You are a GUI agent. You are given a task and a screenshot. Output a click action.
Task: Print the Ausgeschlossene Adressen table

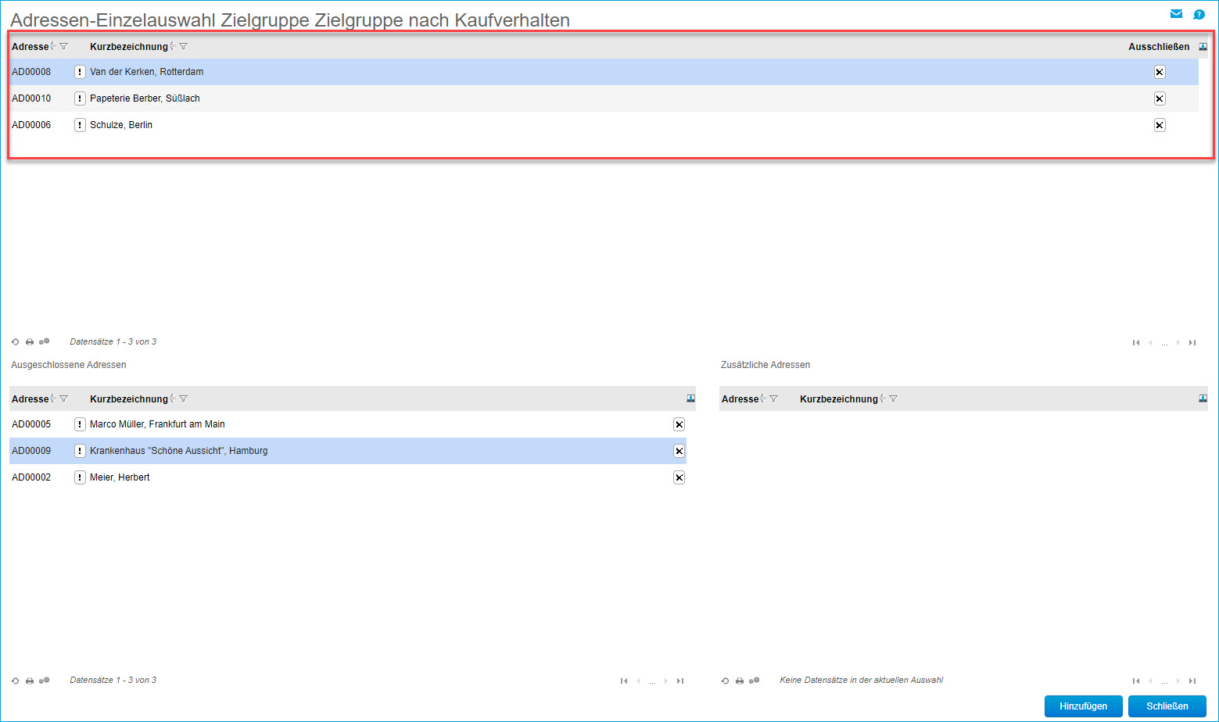(x=30, y=681)
